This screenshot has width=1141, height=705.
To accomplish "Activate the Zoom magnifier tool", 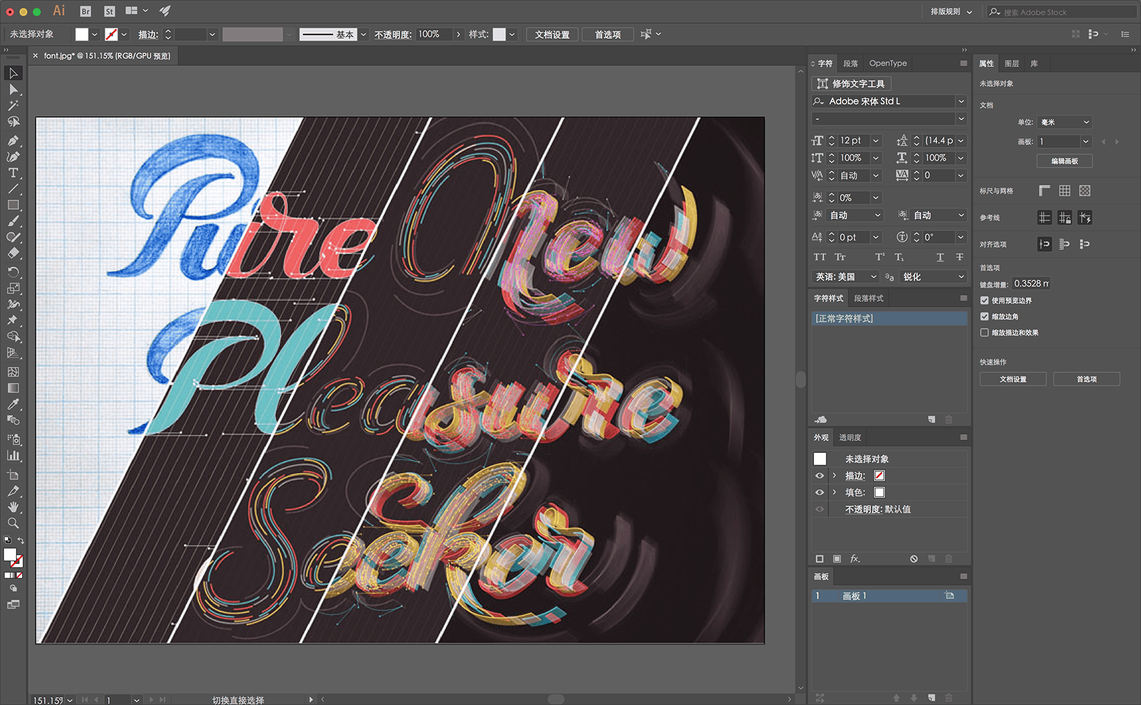I will pos(13,523).
